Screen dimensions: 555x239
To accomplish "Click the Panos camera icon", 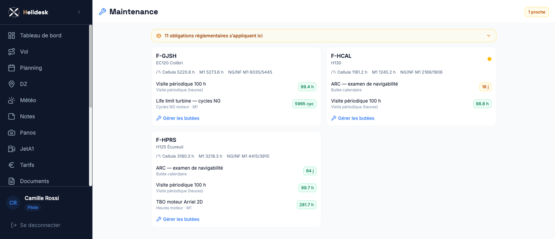I will pyautogui.click(x=12, y=133).
